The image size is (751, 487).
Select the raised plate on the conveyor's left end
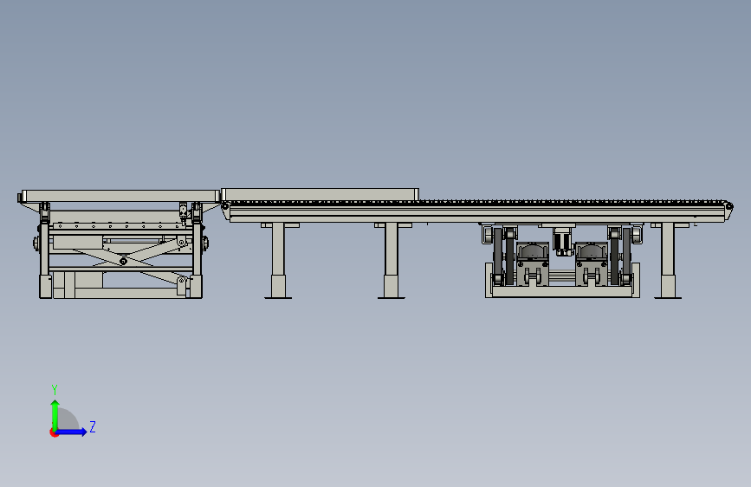click(320, 194)
